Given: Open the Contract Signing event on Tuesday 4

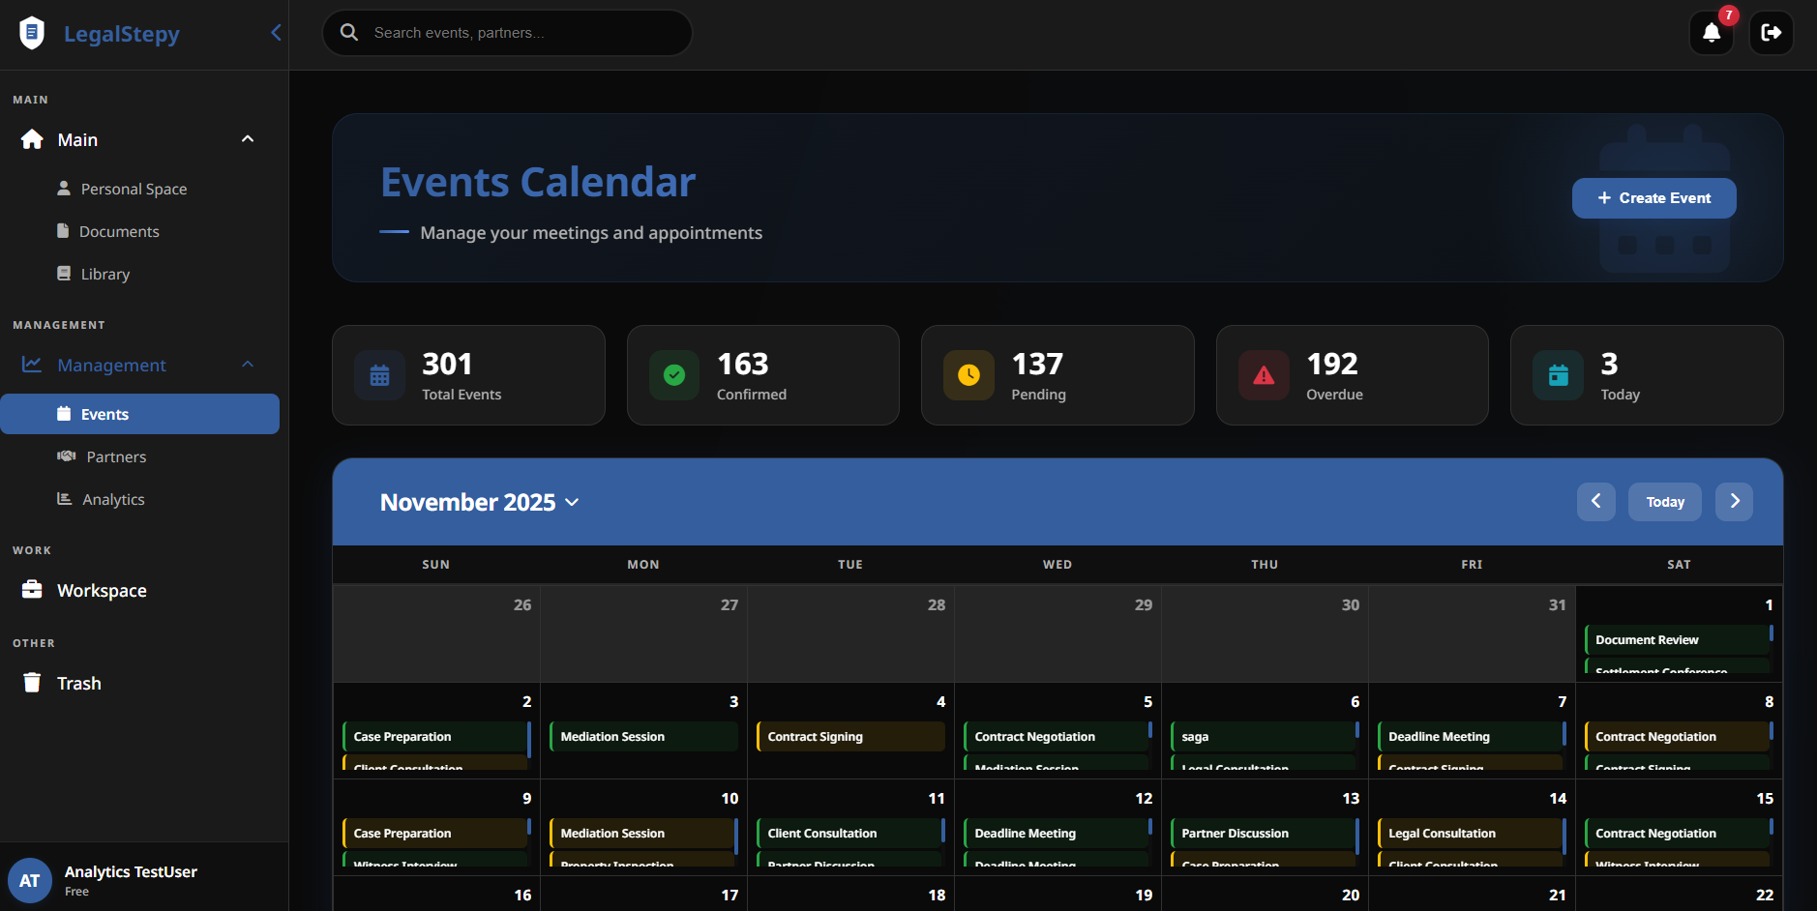Looking at the screenshot, I should 849,736.
